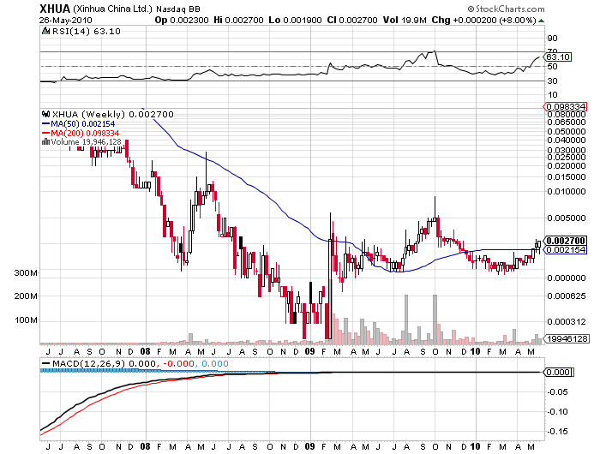Click the green up-triangle change indicator icon
The image size is (600, 454).
point(541,21)
